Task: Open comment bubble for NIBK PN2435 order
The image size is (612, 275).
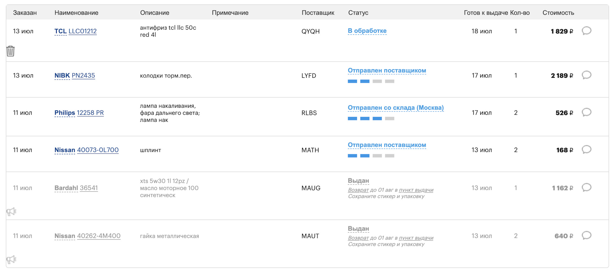Action: coord(586,75)
